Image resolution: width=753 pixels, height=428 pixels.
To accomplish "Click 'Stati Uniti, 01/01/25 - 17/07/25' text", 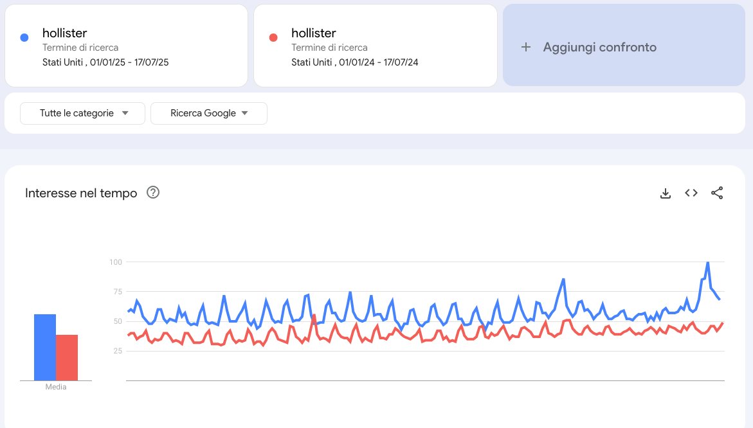I will point(105,62).
